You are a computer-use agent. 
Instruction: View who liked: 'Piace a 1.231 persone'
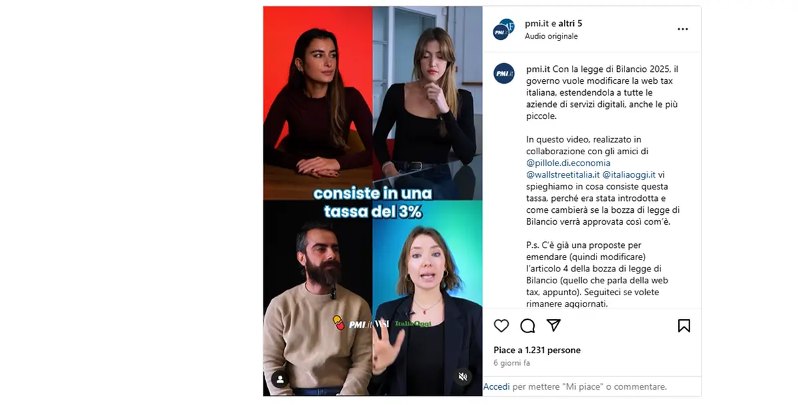click(x=537, y=350)
